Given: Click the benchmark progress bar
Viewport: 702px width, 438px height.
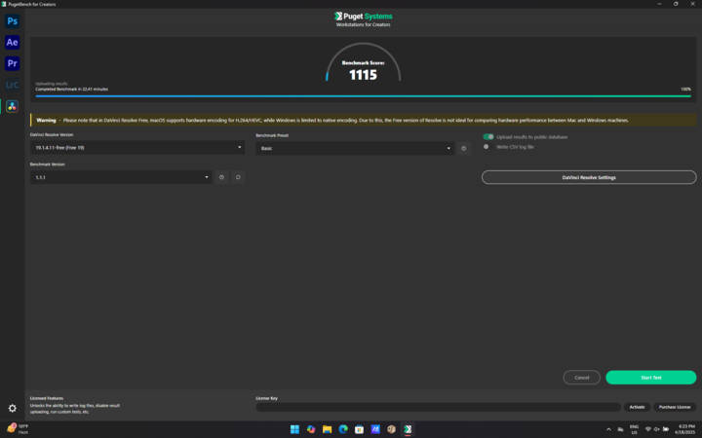Looking at the screenshot, I should 363,96.
